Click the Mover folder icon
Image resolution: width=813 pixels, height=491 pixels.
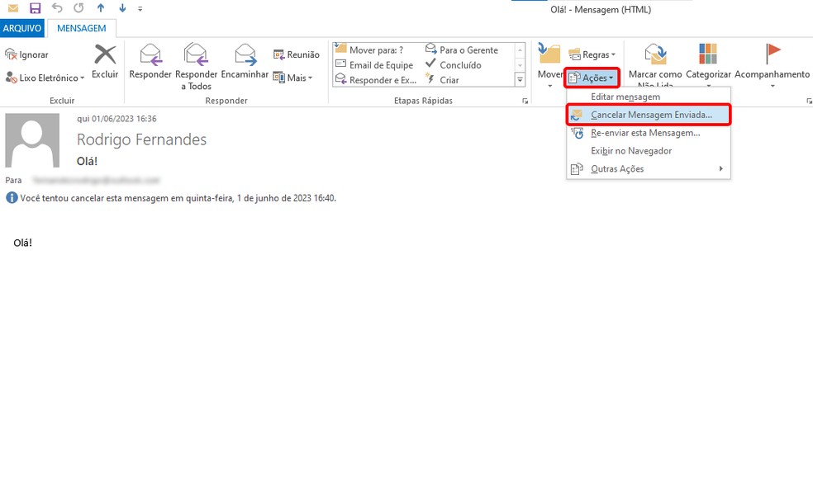coord(549,54)
